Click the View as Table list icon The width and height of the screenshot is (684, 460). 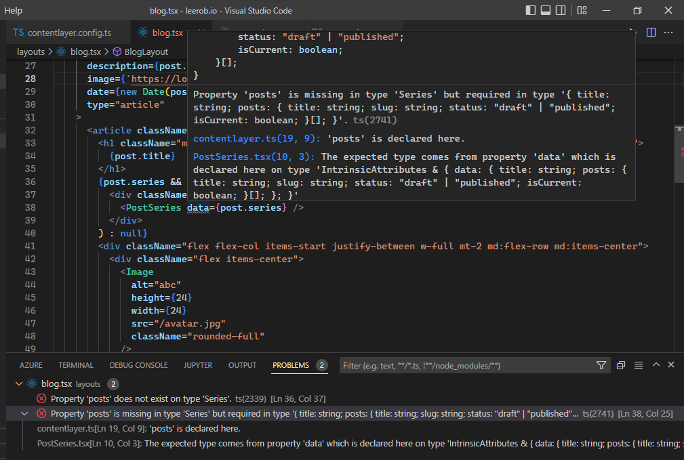pos(638,365)
